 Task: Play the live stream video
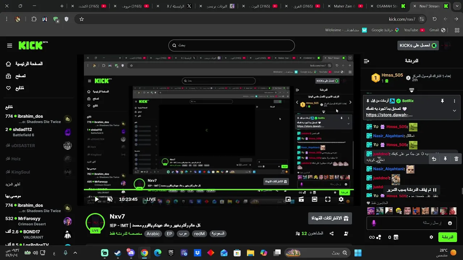[x=97, y=199]
